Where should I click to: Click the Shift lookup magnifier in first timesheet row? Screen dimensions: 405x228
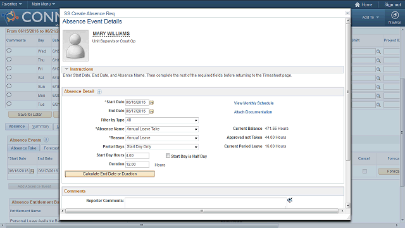[378, 52]
